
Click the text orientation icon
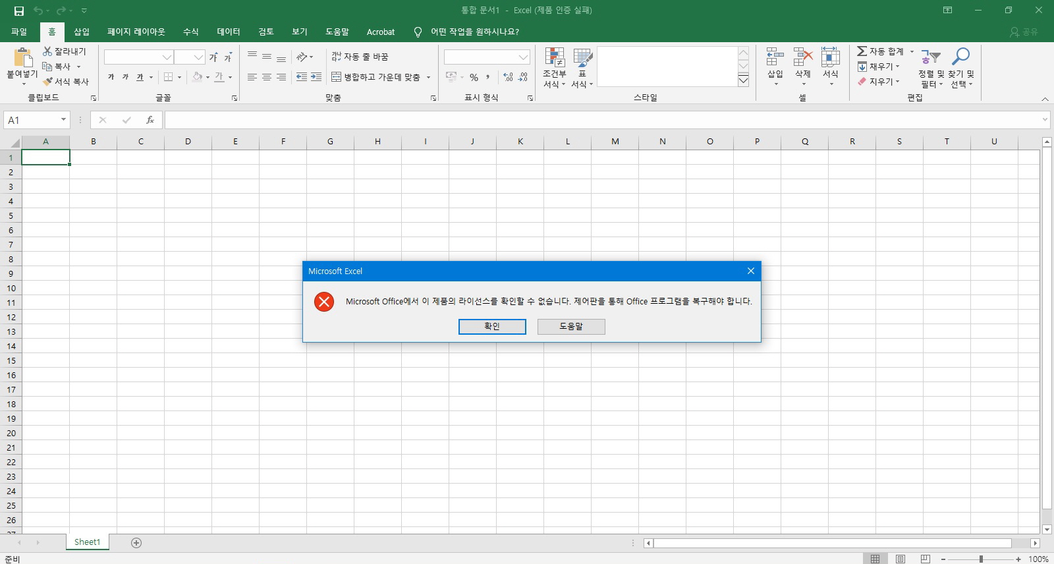(x=302, y=57)
